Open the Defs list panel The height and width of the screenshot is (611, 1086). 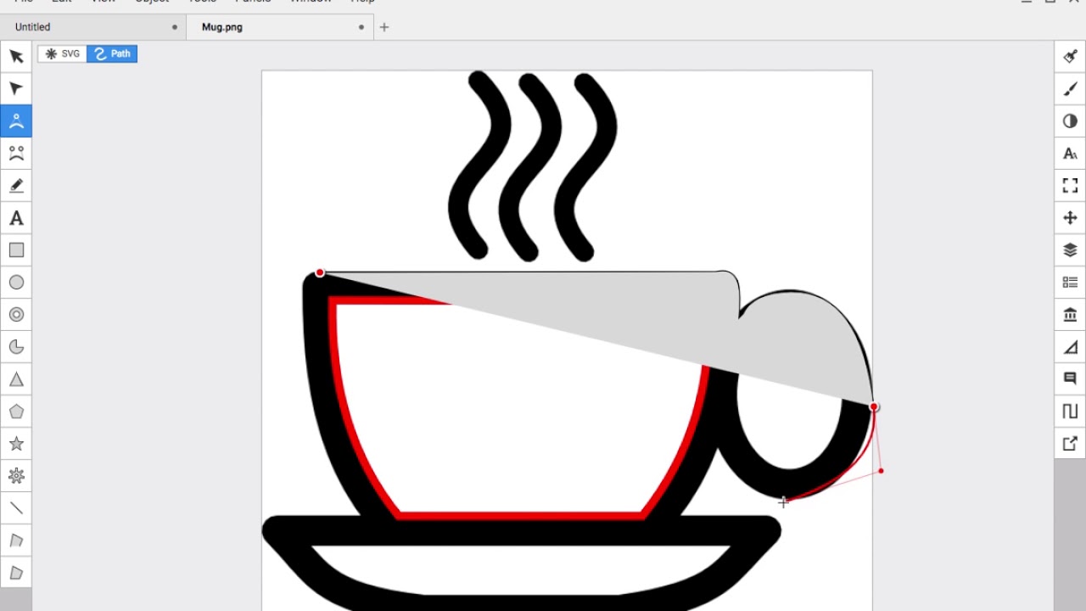[1070, 283]
